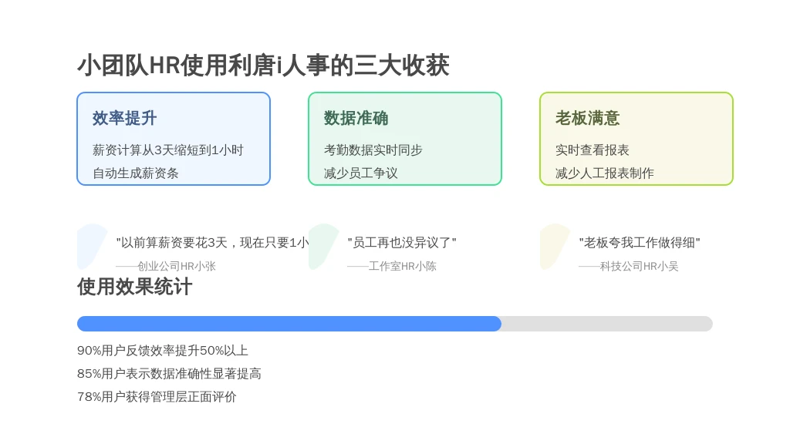Image resolution: width=790 pixels, height=444 pixels.
Task: Click the text 减少人工报表制作
Action: coord(605,173)
